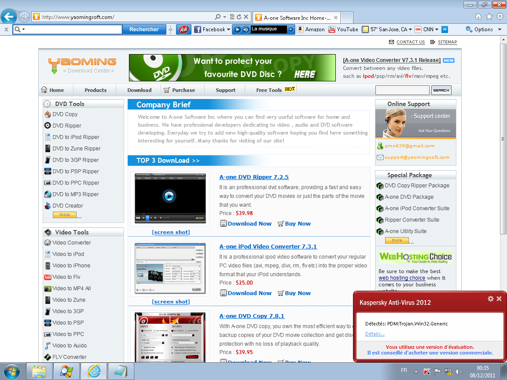Click the DVD Tools more button
507x380 pixels.
point(65,215)
